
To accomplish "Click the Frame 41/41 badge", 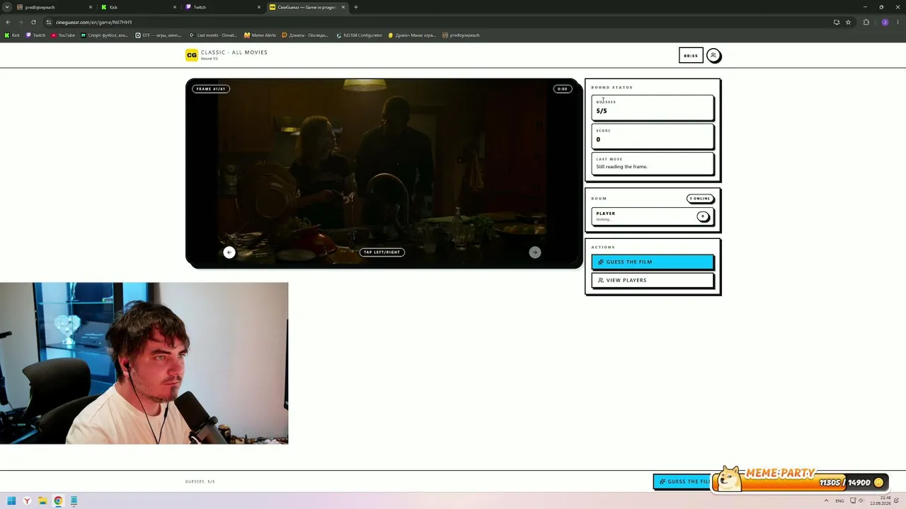I will tap(211, 89).
